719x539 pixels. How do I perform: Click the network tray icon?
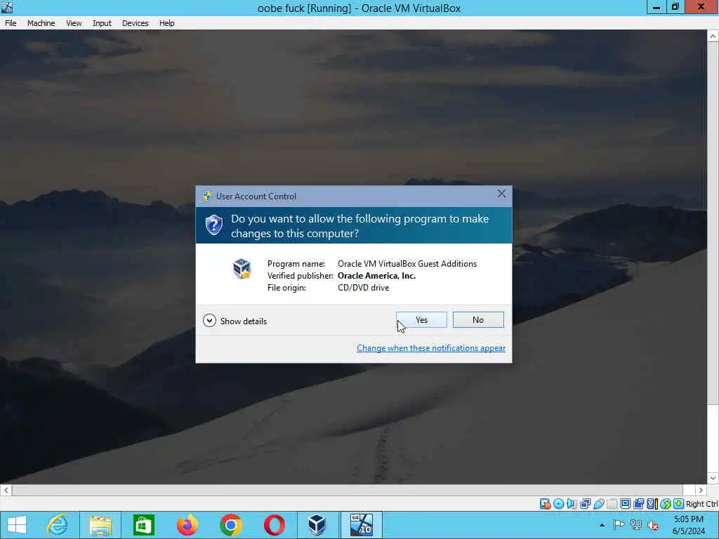coord(636,525)
